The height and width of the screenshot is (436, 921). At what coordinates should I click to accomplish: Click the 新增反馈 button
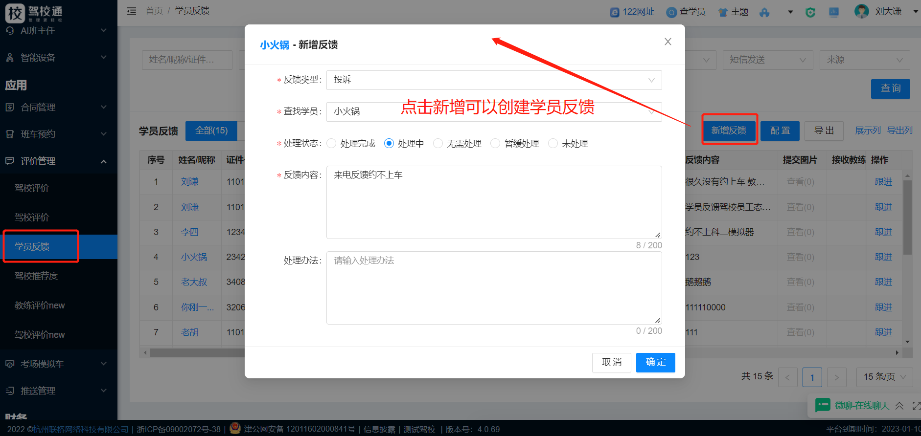tap(729, 131)
